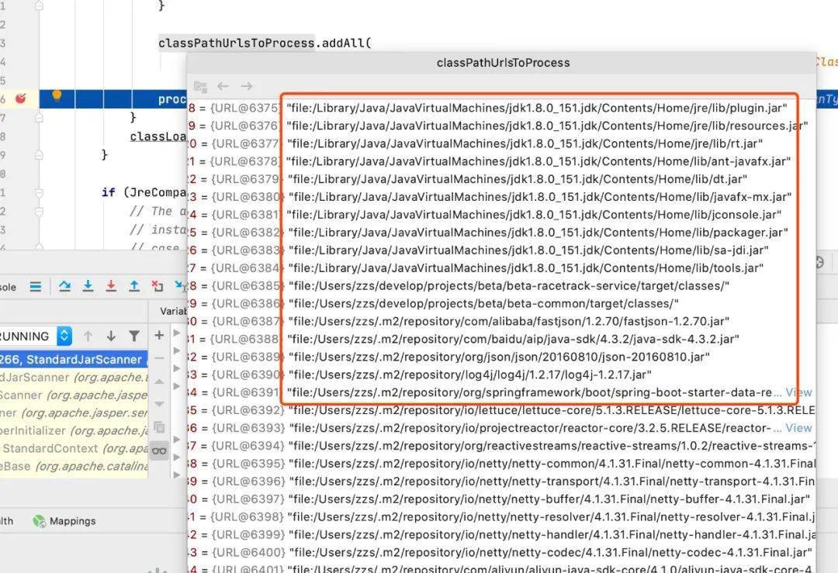Toggle the red breakpoint in gutter
The width and height of the screenshot is (838, 573).
pyautogui.click(x=20, y=98)
